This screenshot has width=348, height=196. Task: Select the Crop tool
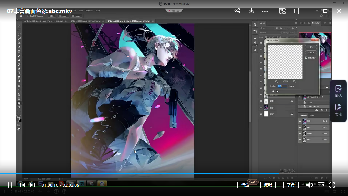[x=19, y=43]
